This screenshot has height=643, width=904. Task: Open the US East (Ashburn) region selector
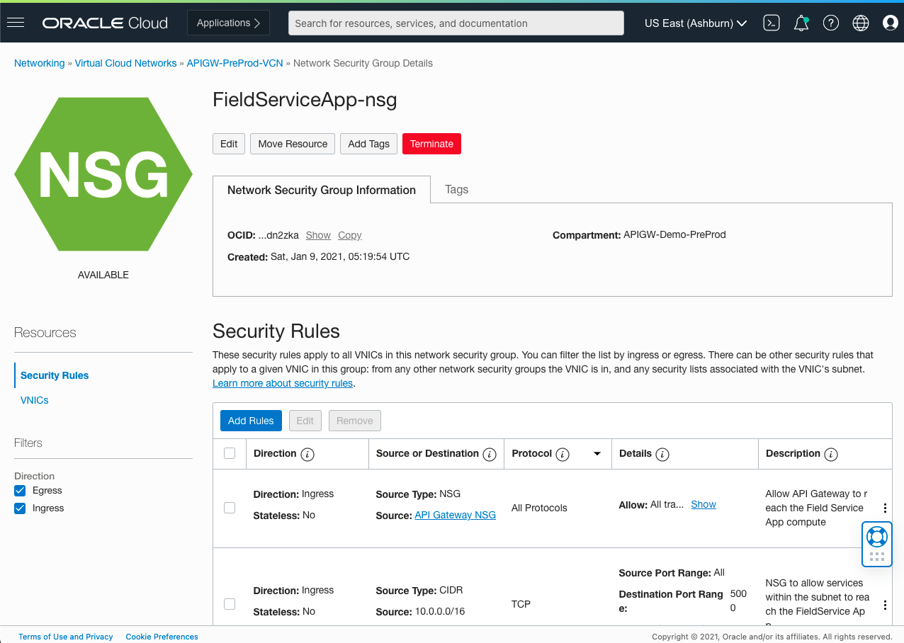pyautogui.click(x=695, y=22)
